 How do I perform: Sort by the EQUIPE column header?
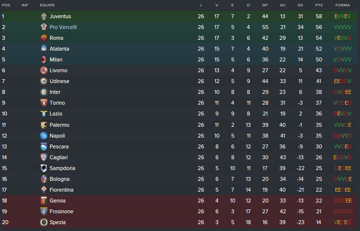point(47,5)
